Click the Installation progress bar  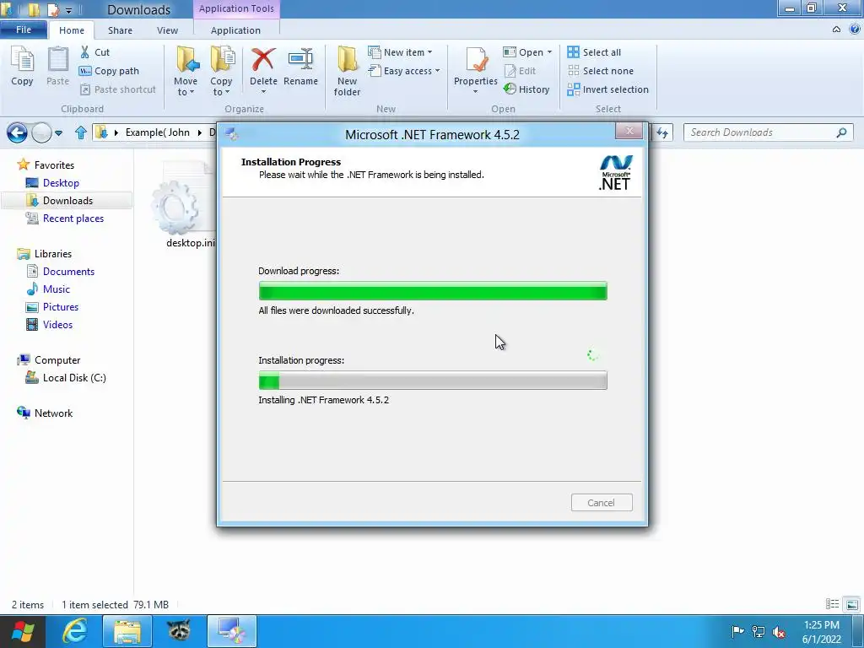click(433, 381)
